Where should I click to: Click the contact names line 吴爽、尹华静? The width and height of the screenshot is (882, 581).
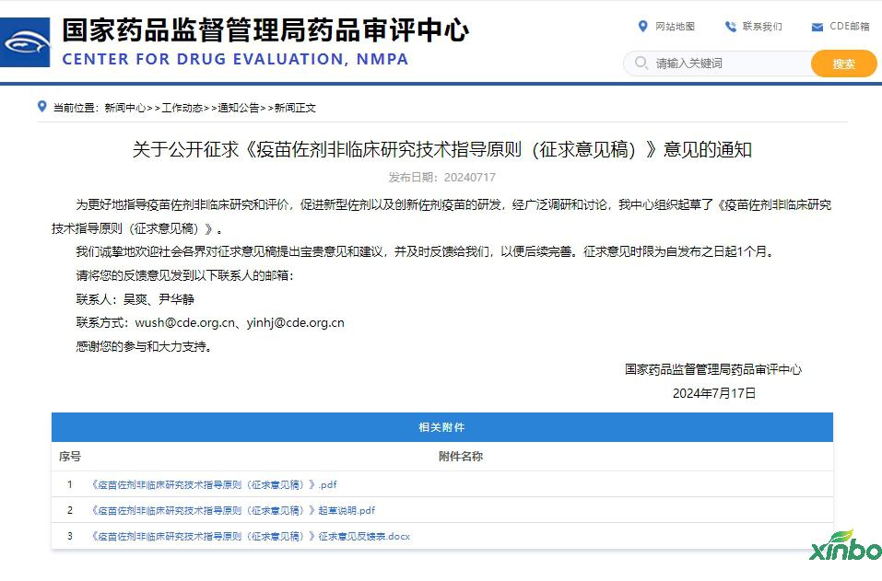[135, 299]
